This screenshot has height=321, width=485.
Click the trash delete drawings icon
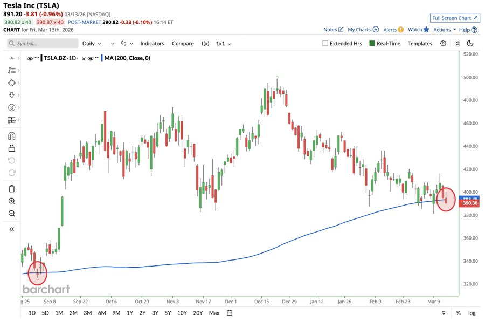click(11, 188)
